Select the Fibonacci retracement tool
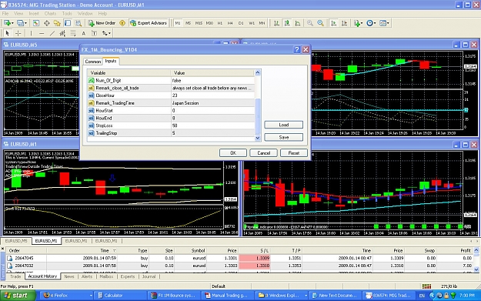The image size is (481, 301). pos(73,33)
